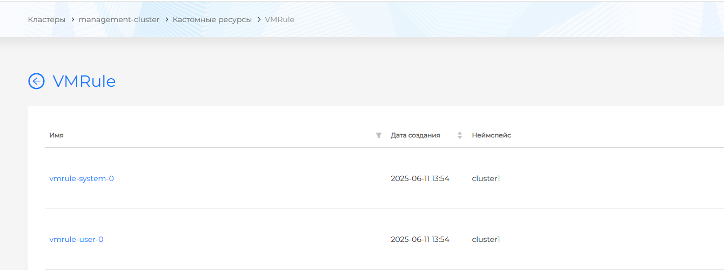Click cluster1 namespace in vmrule-system-0 row
Screen dimensions: 724x270
click(486, 178)
